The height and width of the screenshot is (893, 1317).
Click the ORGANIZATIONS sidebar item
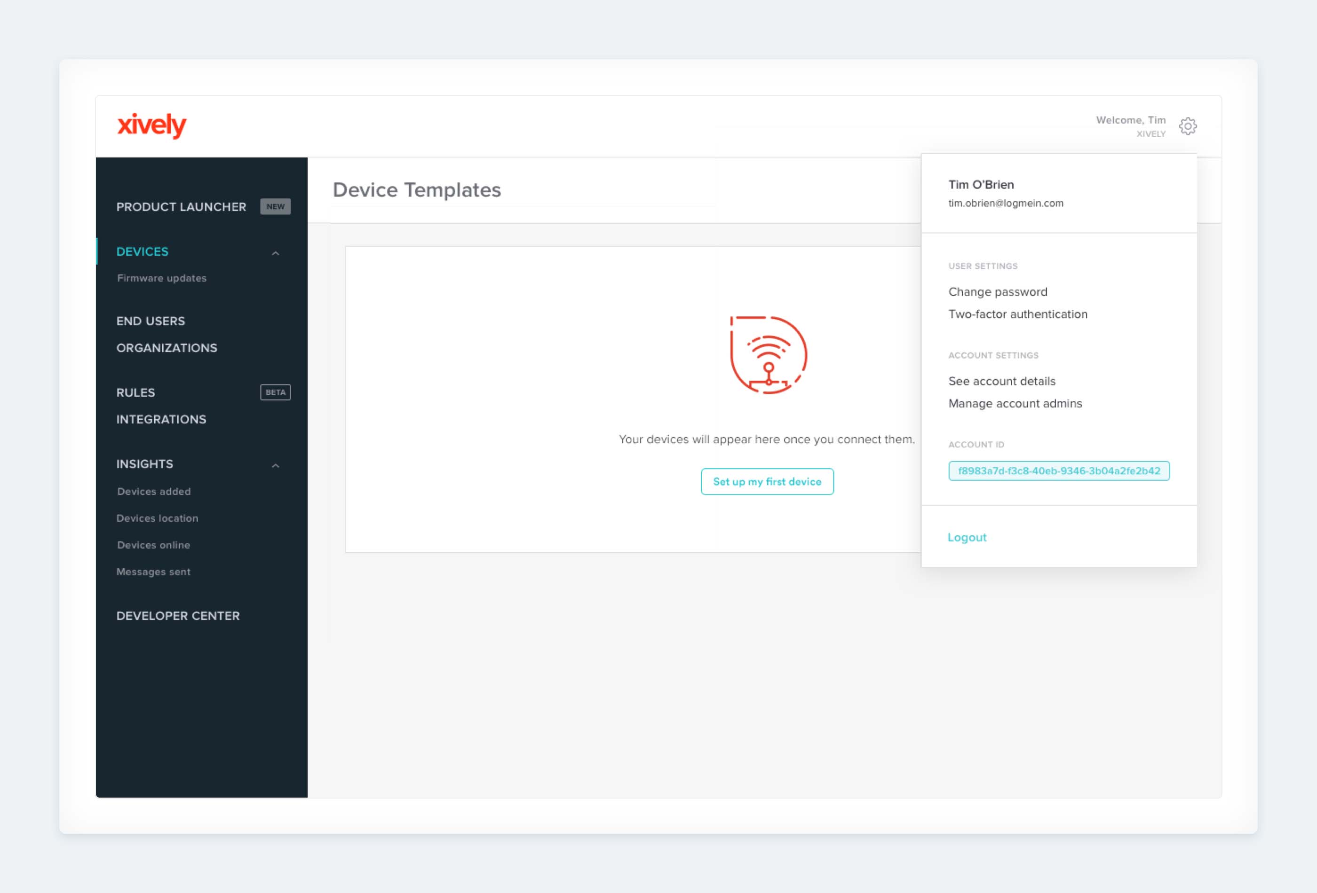pos(167,348)
